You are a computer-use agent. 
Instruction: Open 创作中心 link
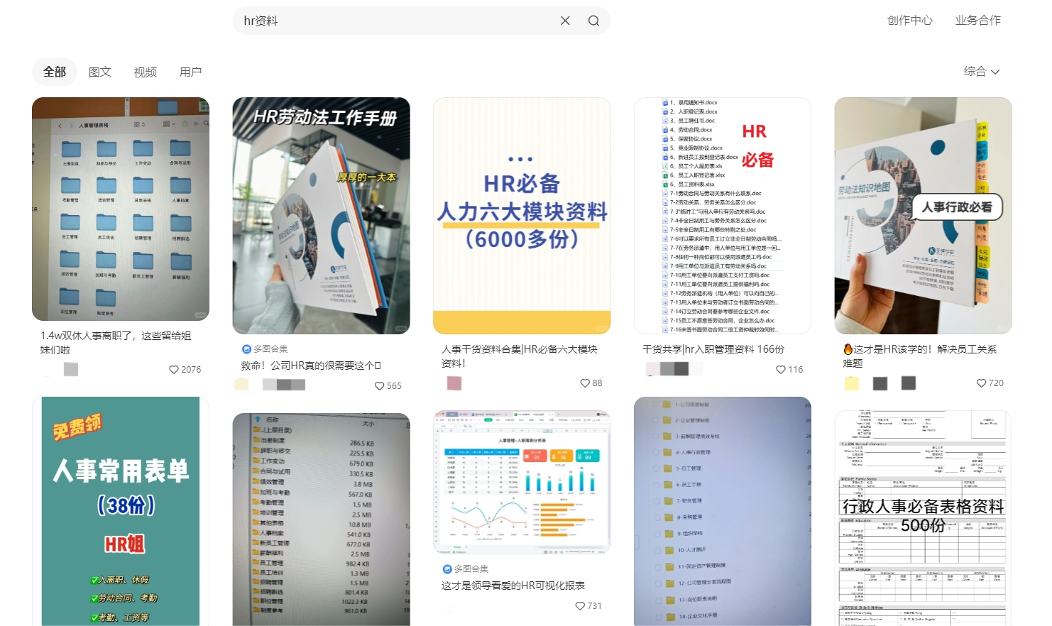909,21
